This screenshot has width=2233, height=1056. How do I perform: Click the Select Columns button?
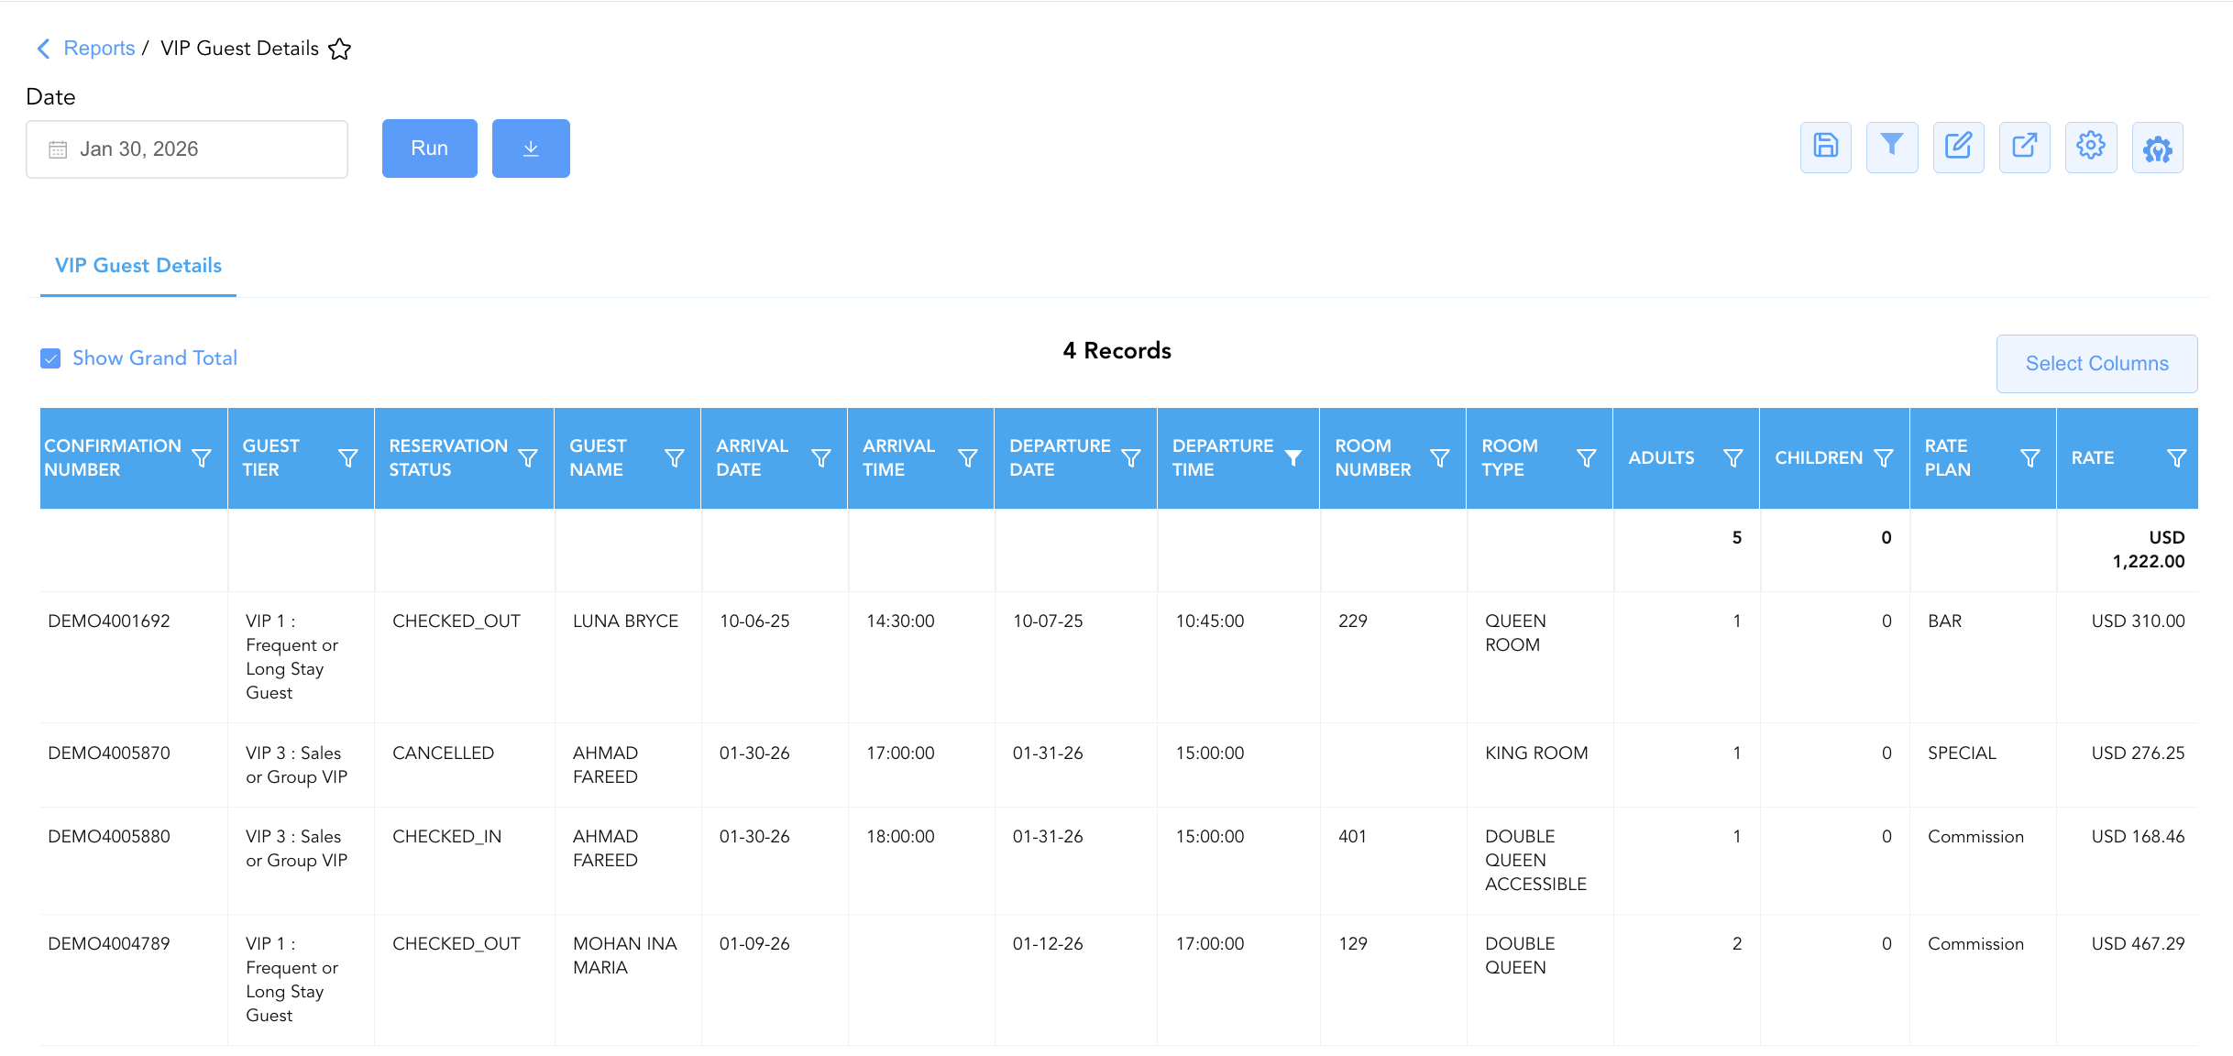[x=2096, y=364]
